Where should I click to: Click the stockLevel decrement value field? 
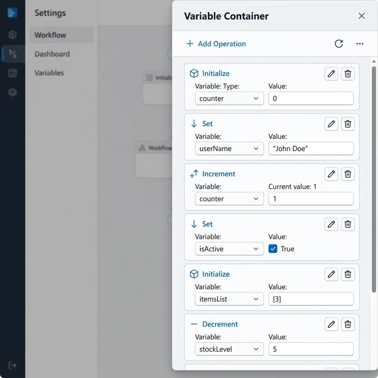(311, 349)
